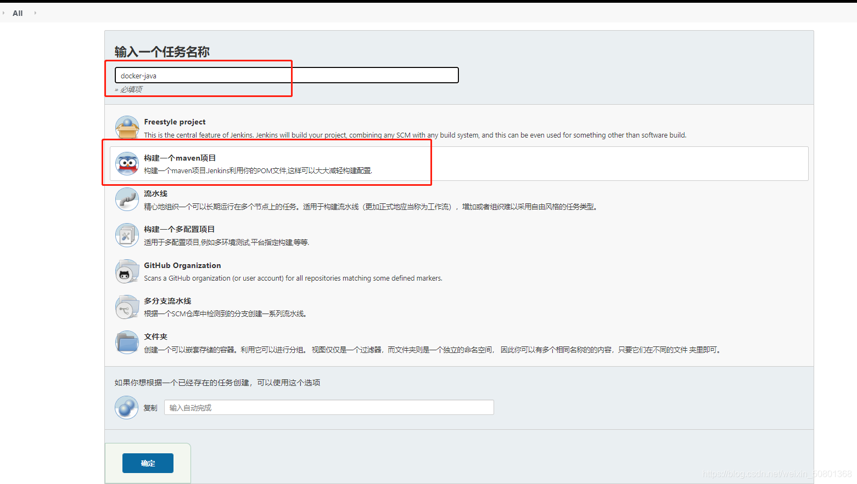Click the 输入一个任务名称 heading

[x=162, y=52]
